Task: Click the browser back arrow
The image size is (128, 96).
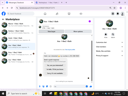Action: 3,8
